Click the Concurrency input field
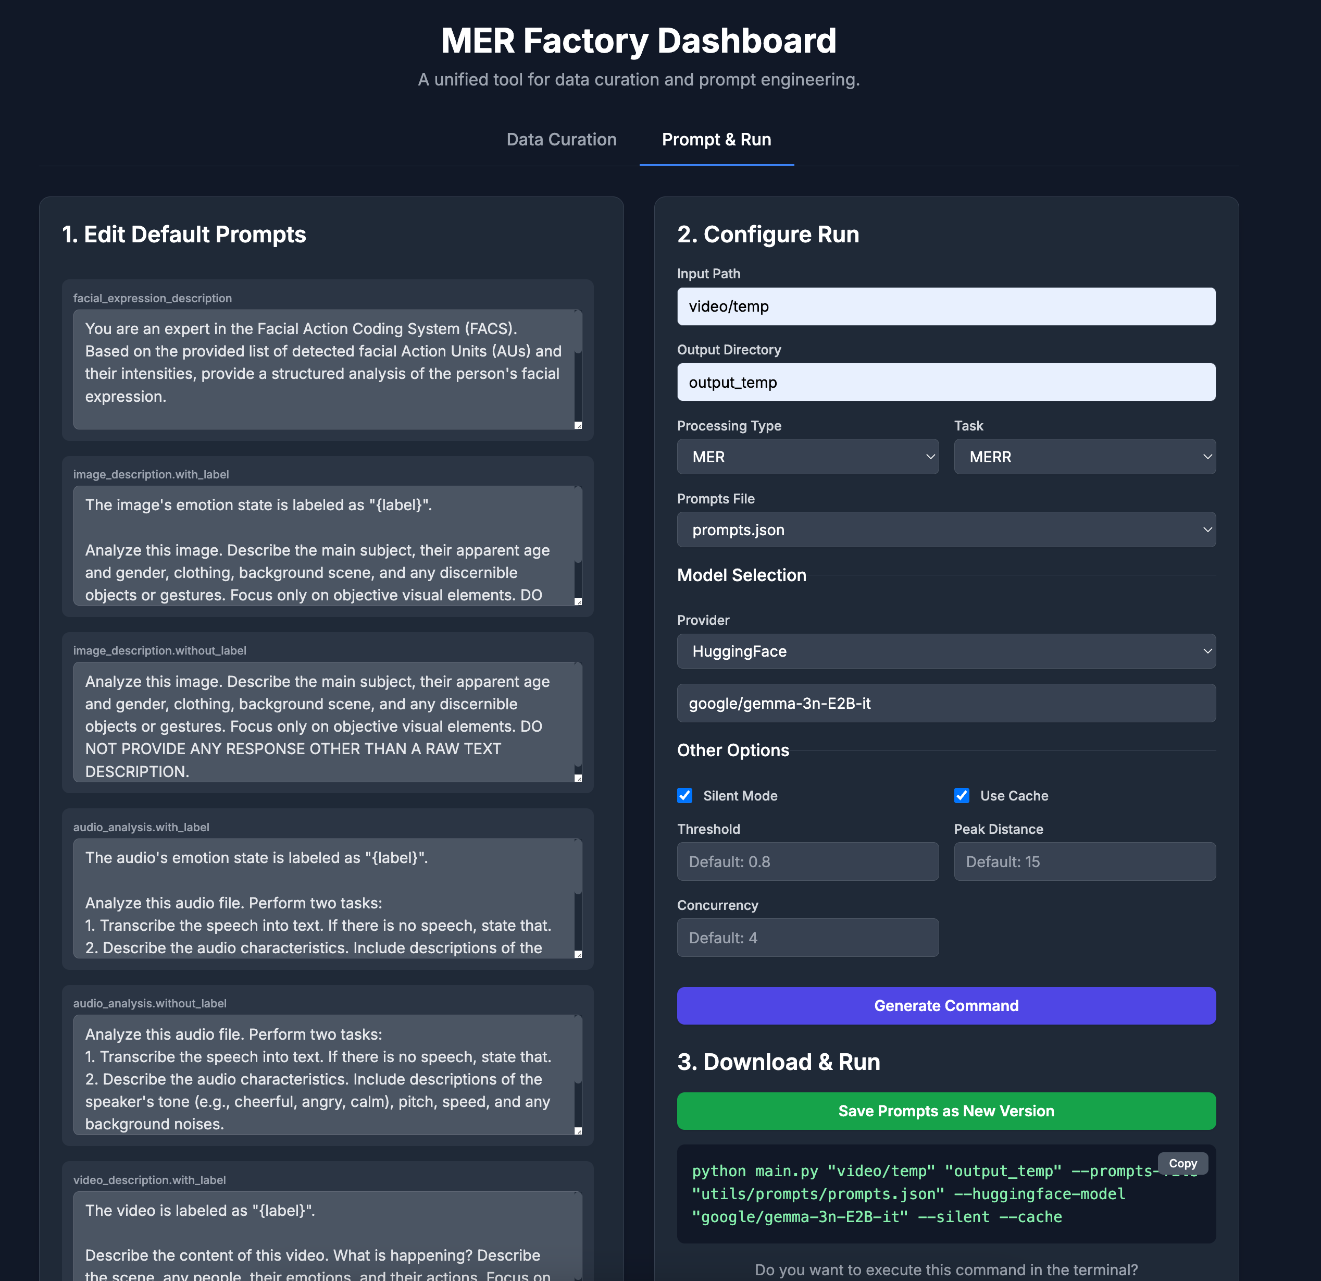 807,938
